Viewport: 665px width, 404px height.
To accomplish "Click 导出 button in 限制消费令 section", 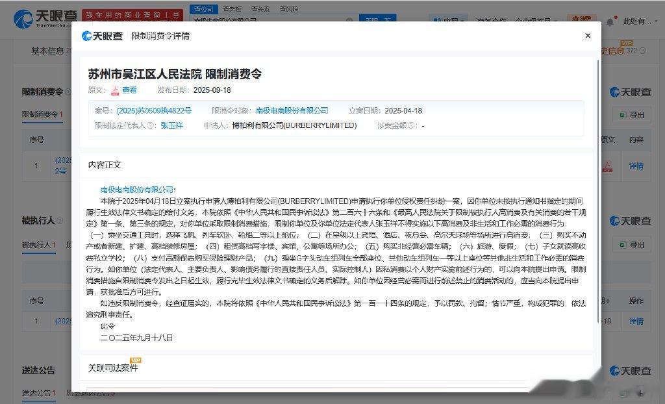I will (x=631, y=115).
